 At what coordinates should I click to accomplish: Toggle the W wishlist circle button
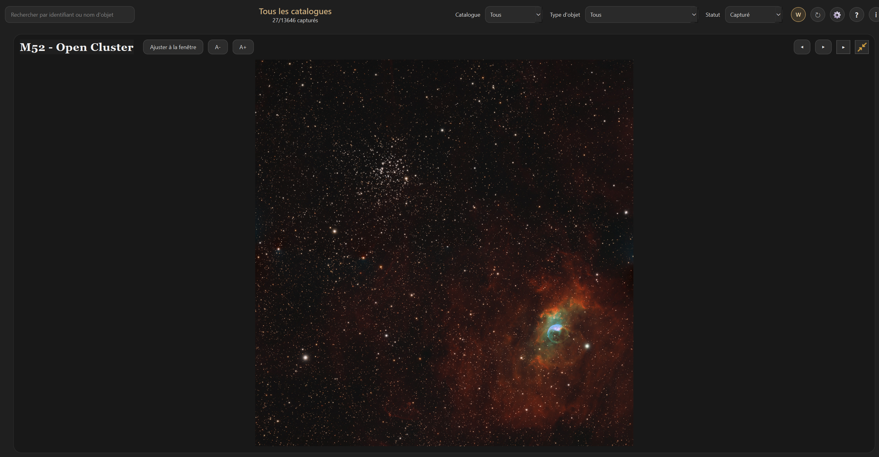click(x=798, y=15)
